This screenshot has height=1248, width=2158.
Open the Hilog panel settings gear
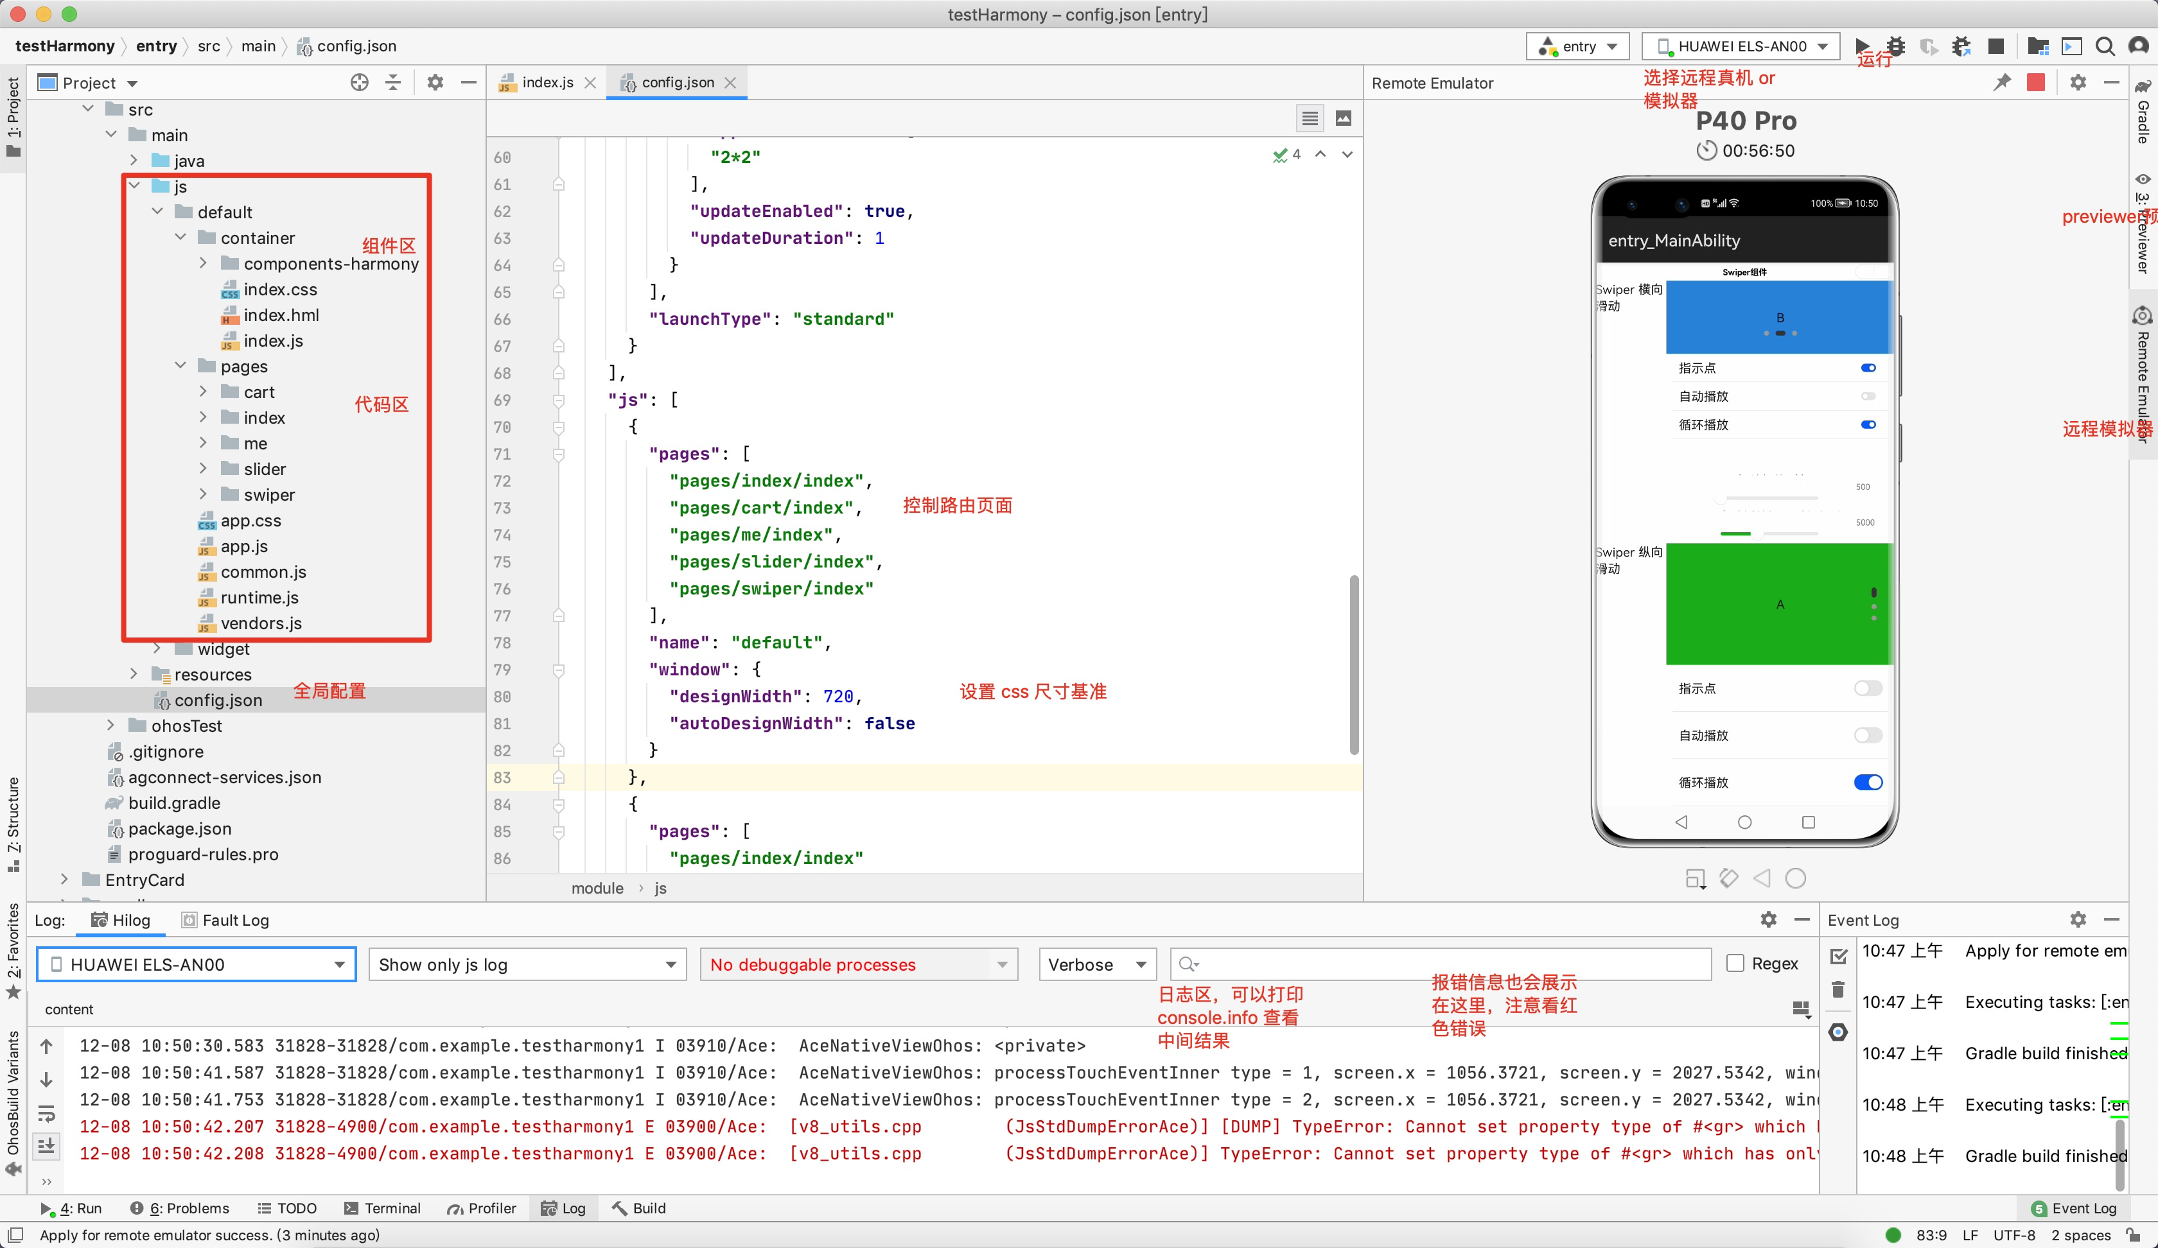(x=1768, y=919)
